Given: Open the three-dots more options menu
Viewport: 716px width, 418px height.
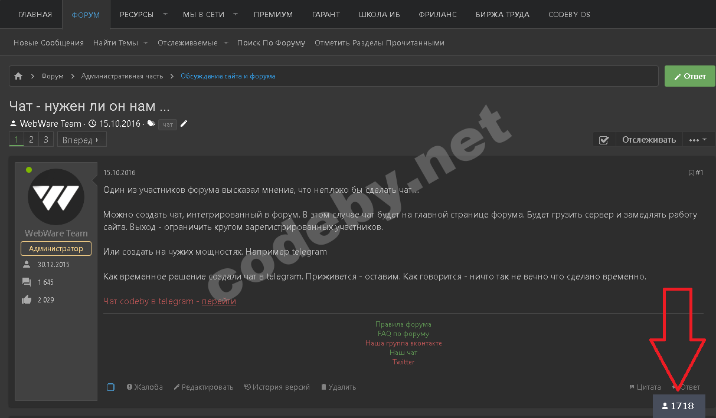Looking at the screenshot, I should click(x=698, y=140).
